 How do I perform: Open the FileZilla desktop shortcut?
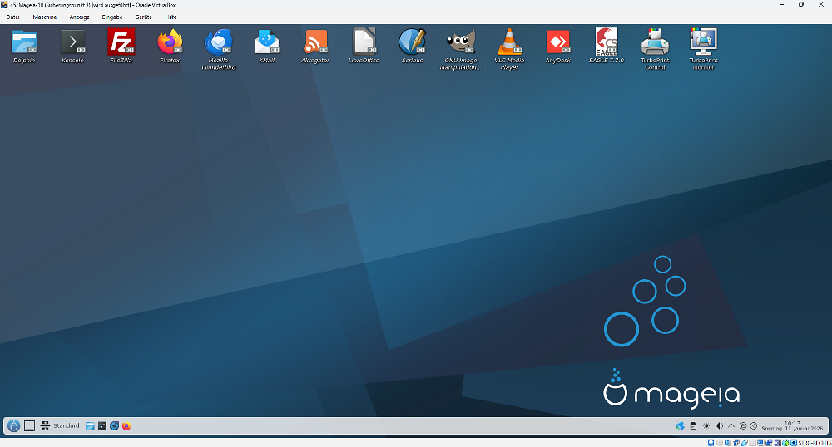(x=121, y=42)
